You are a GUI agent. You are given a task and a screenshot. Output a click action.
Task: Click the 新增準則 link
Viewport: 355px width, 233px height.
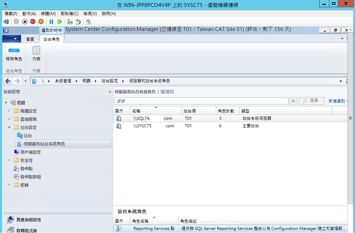337,101
